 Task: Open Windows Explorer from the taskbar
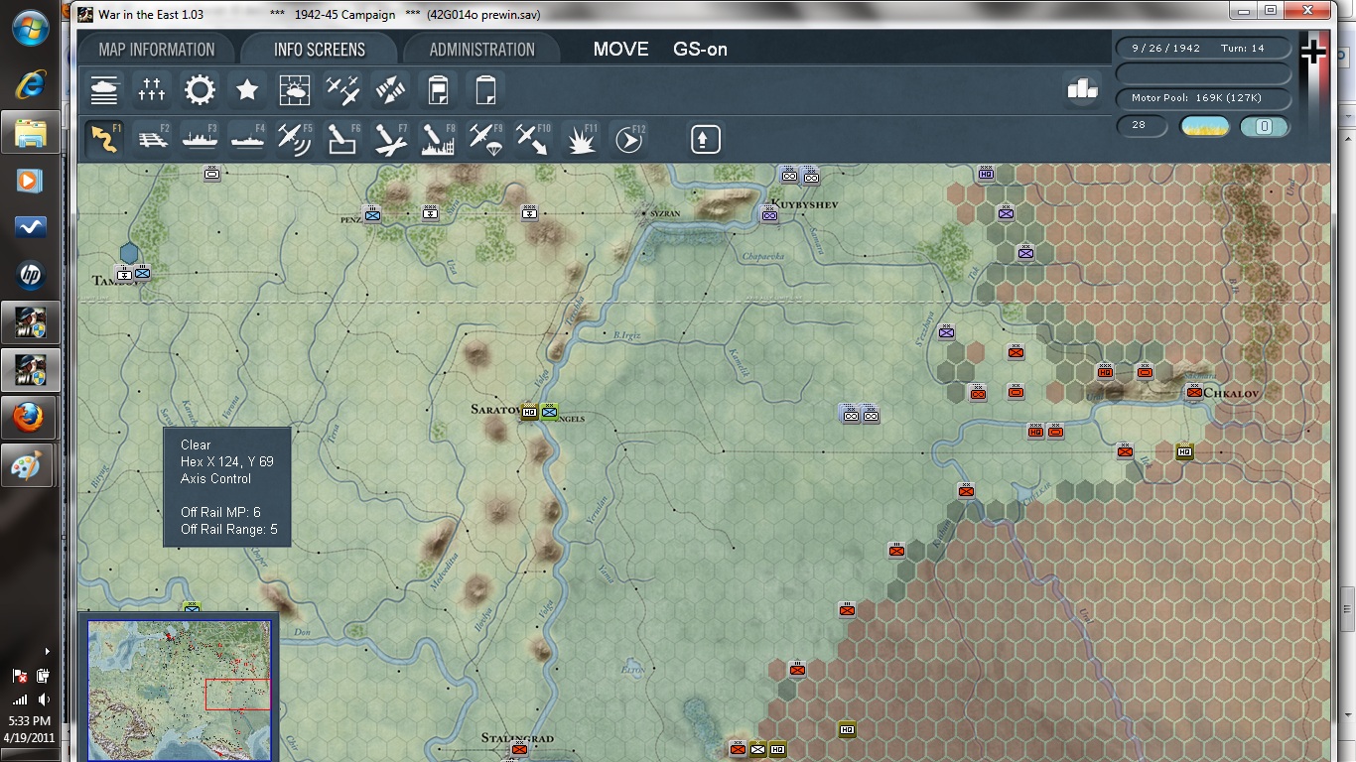[30, 132]
